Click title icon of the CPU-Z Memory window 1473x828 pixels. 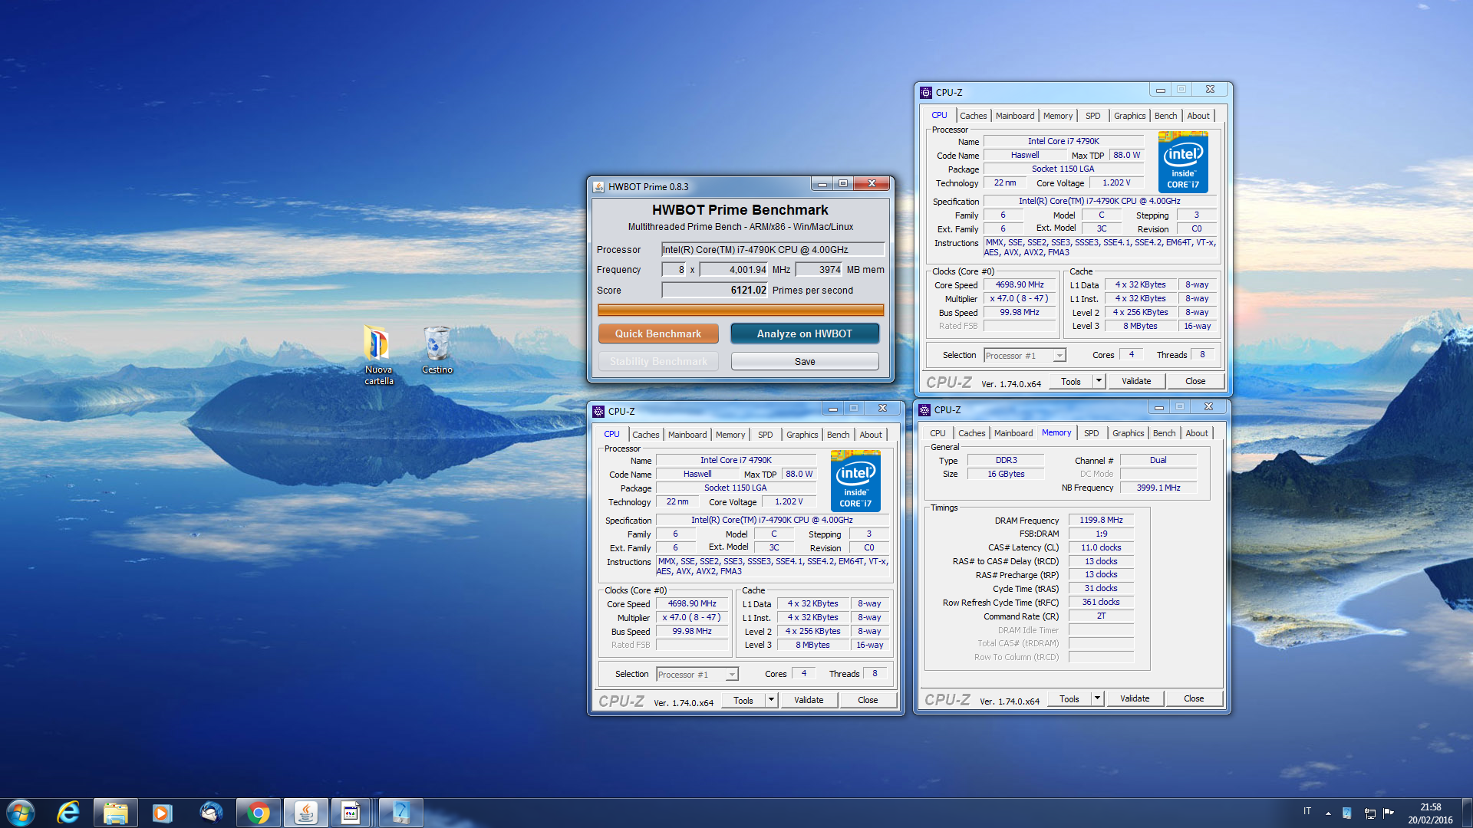tap(924, 409)
